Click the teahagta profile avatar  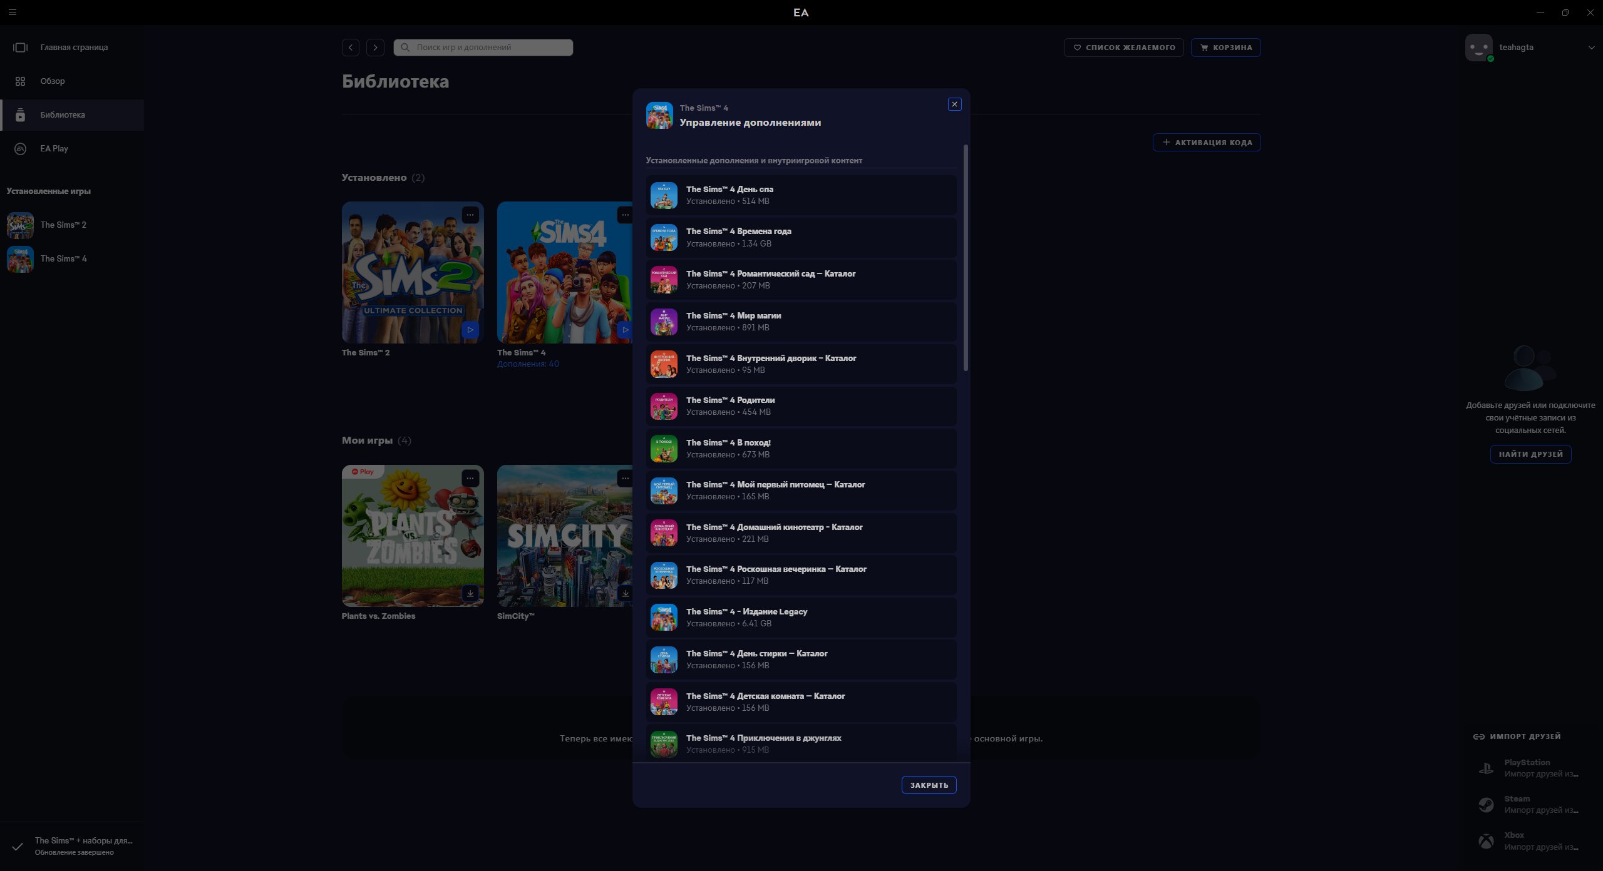click(1478, 48)
